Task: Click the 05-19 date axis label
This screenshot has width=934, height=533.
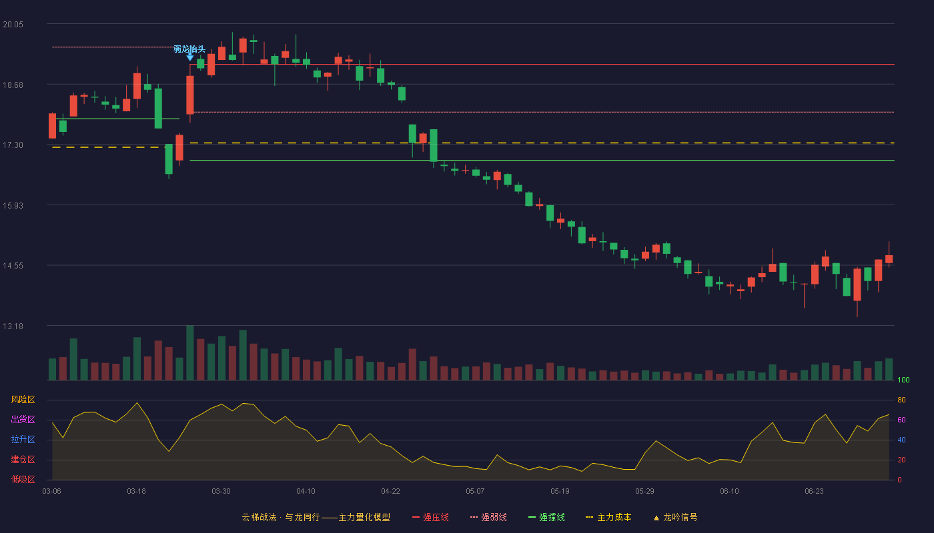Action: (560, 491)
